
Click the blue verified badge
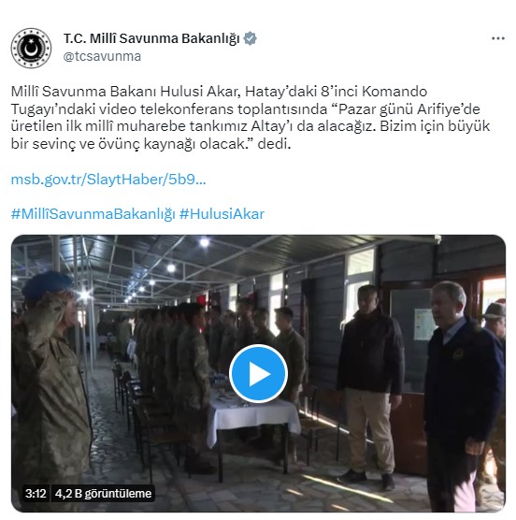tap(251, 38)
